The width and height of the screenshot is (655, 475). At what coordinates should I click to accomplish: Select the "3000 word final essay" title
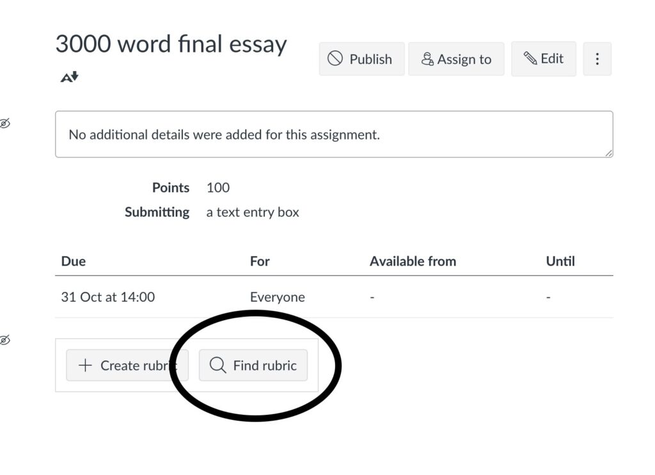[171, 44]
